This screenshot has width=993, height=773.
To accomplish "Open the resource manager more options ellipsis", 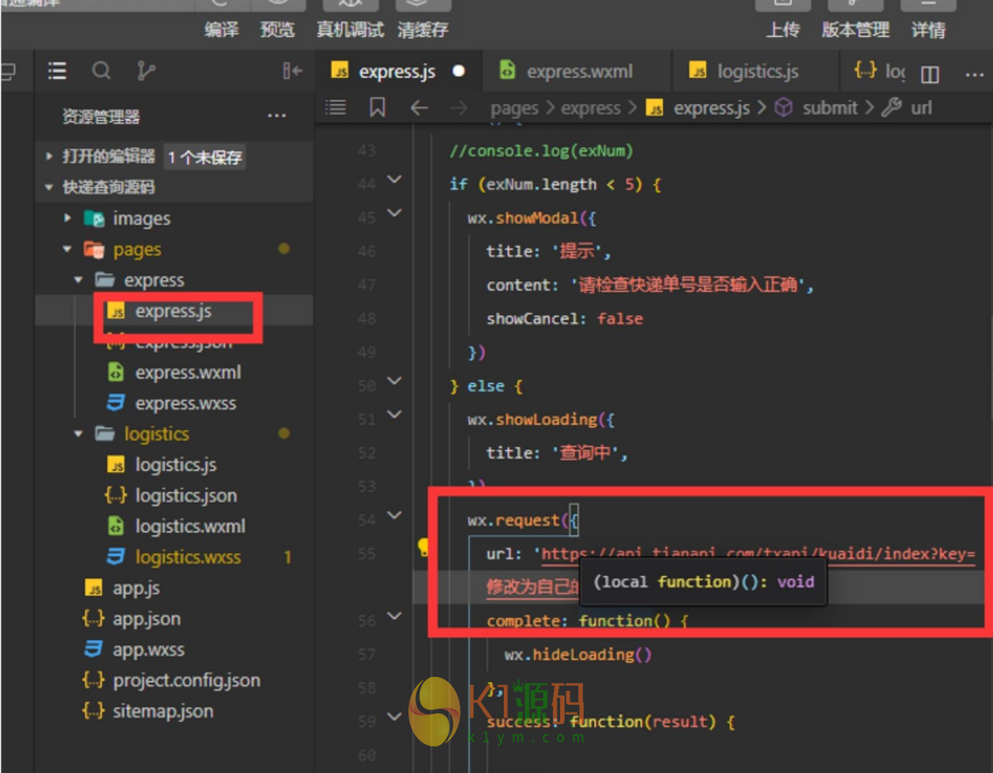I will [x=276, y=116].
